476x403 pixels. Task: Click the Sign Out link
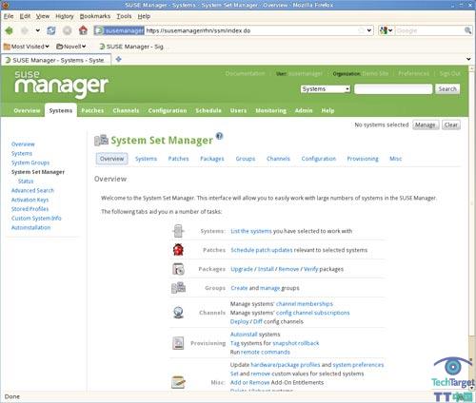tap(449, 74)
